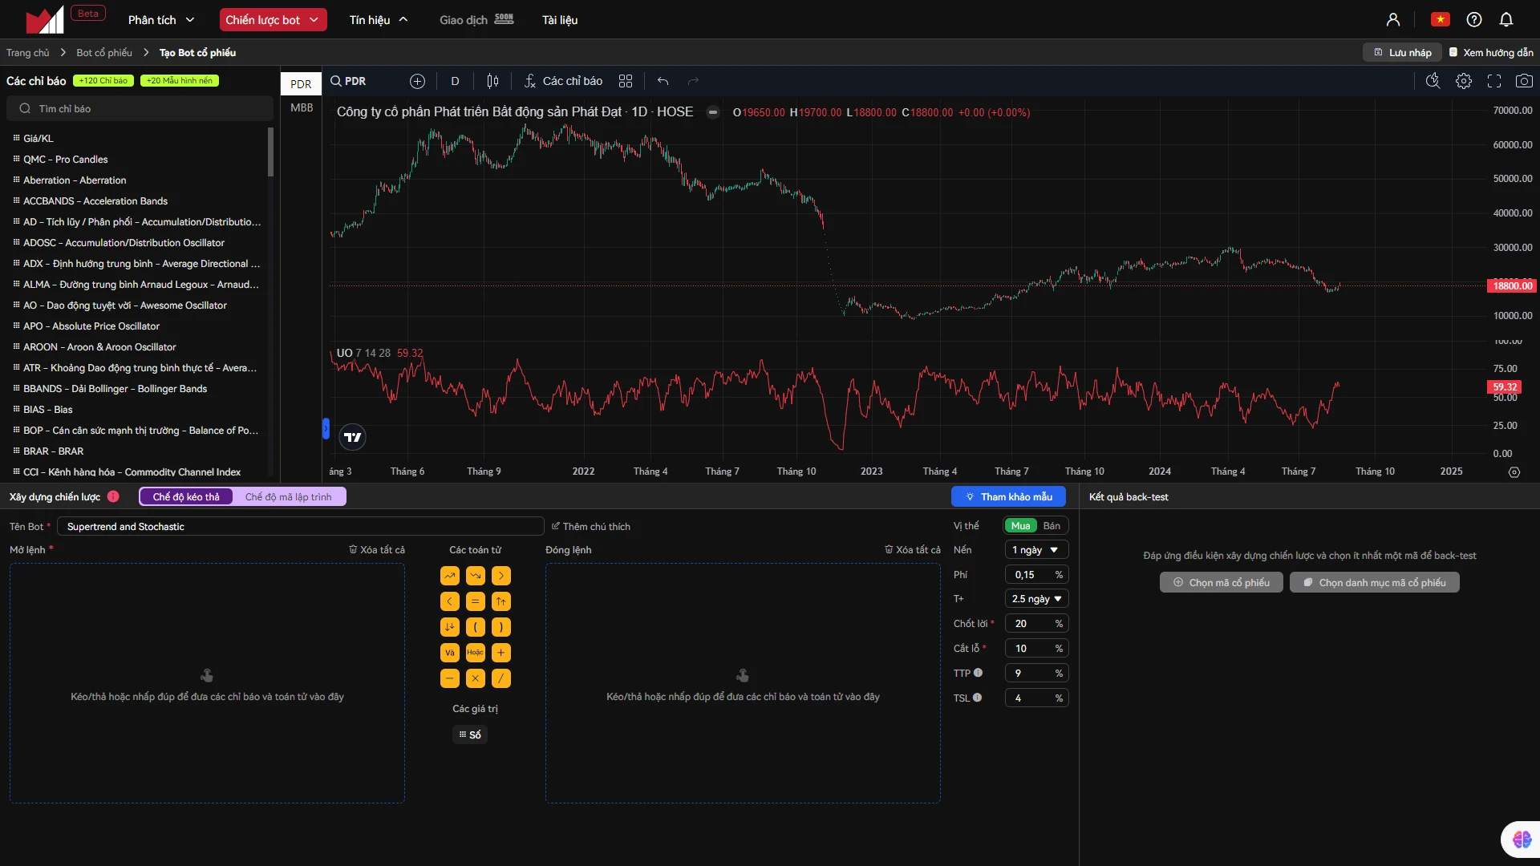Expand the Phân tích menu
1540x866 pixels.
tap(161, 20)
